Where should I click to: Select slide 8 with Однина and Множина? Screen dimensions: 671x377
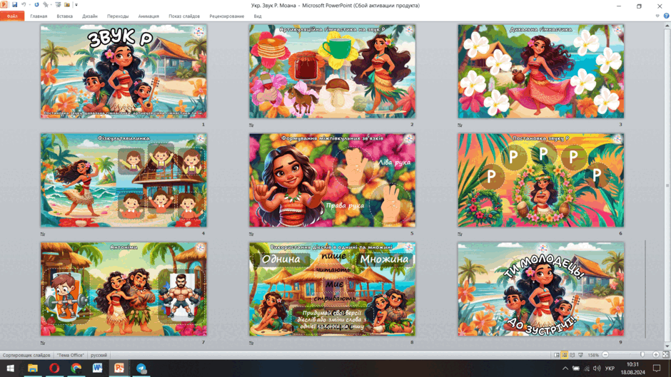[333, 289]
